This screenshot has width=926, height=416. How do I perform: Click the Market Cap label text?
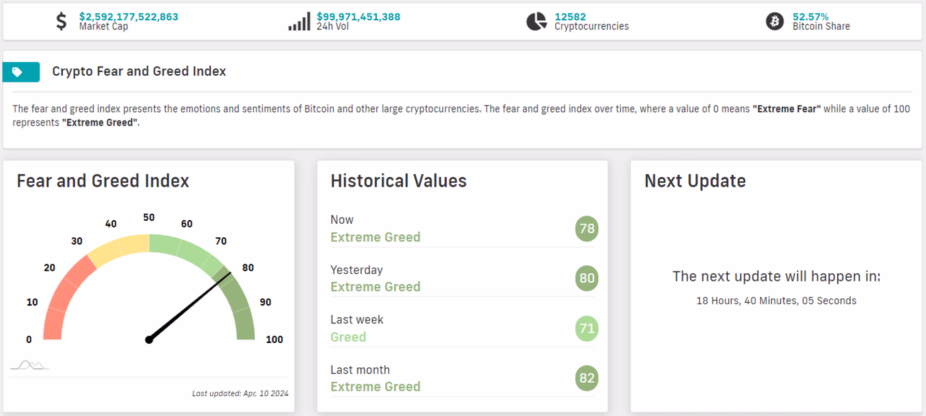tap(104, 27)
